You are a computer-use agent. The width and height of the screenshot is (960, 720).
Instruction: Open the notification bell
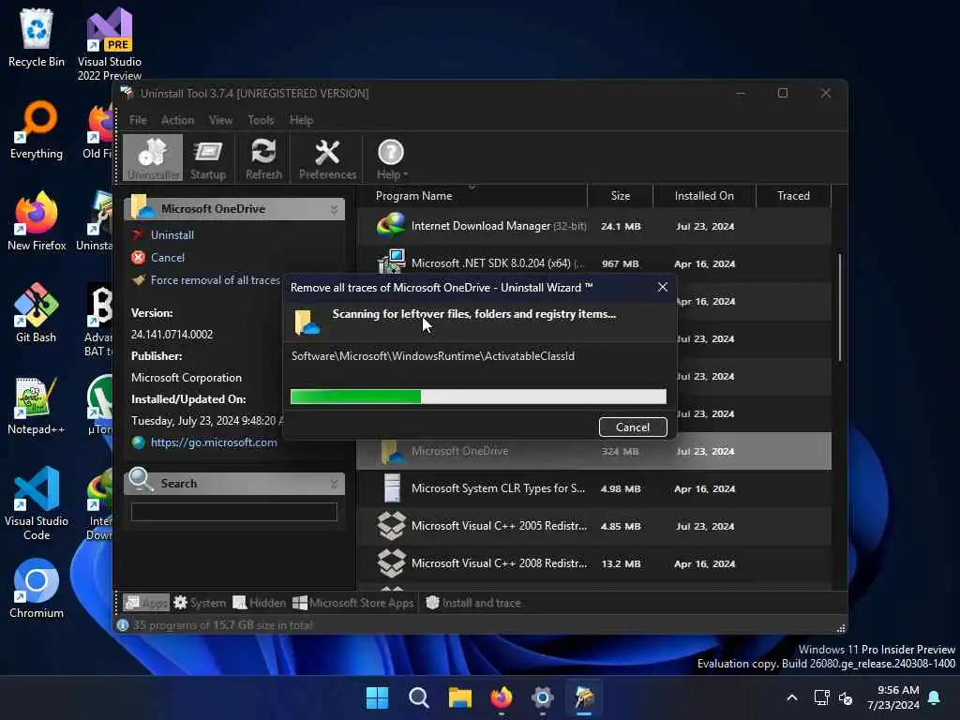pyautogui.click(x=935, y=697)
